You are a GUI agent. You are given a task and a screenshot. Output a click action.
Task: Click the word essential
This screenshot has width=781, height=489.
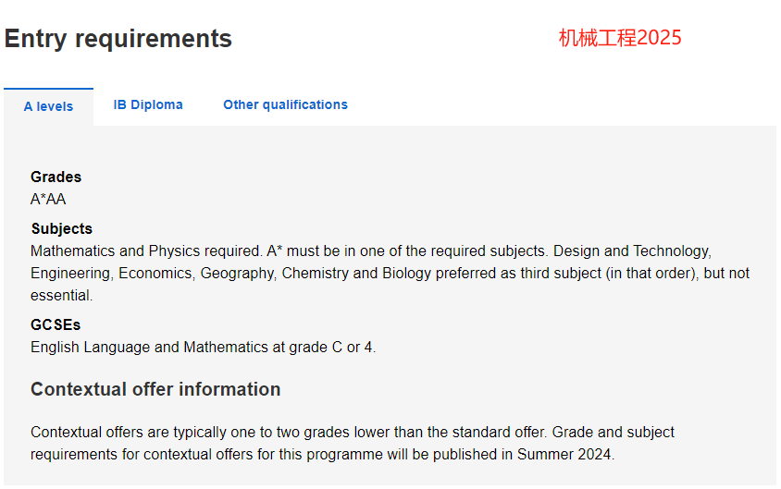pyautogui.click(x=61, y=296)
